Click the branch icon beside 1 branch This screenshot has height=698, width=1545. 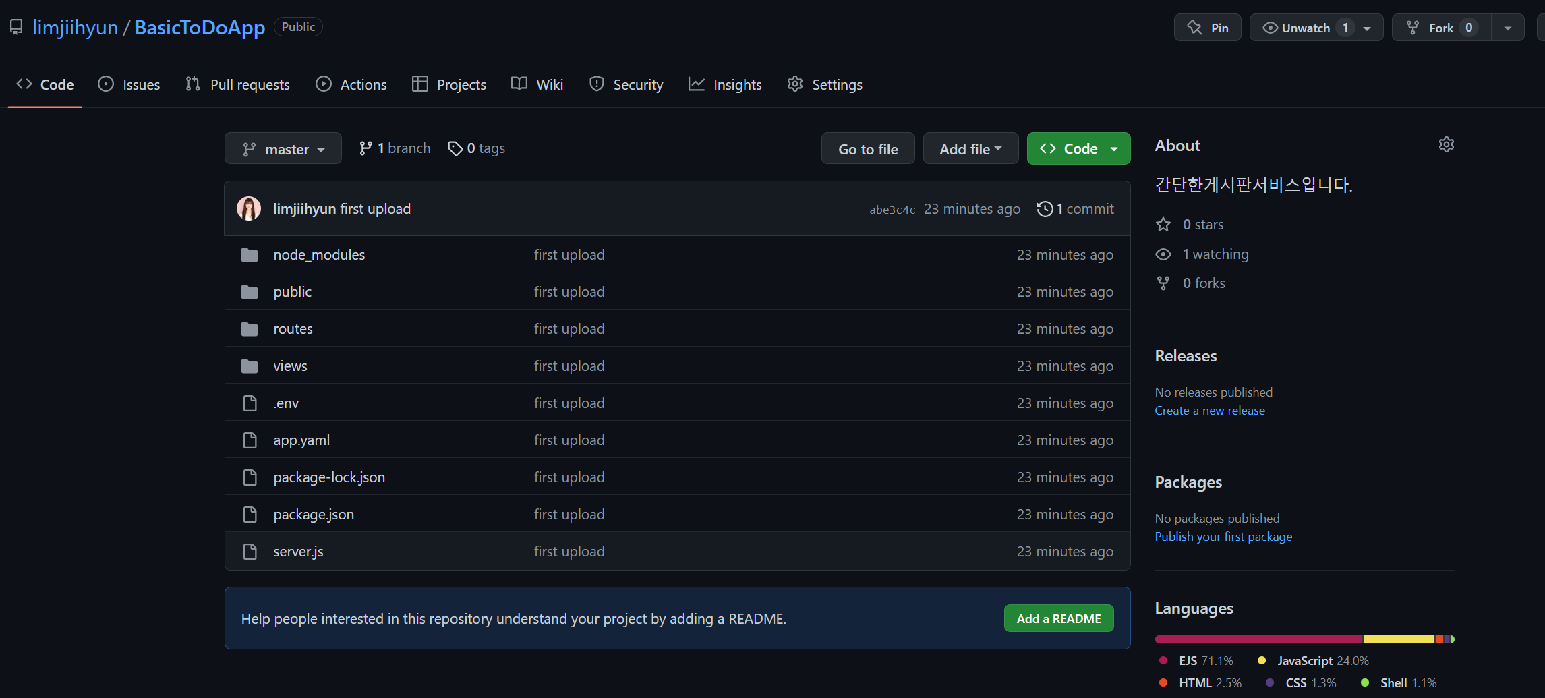[366, 148]
